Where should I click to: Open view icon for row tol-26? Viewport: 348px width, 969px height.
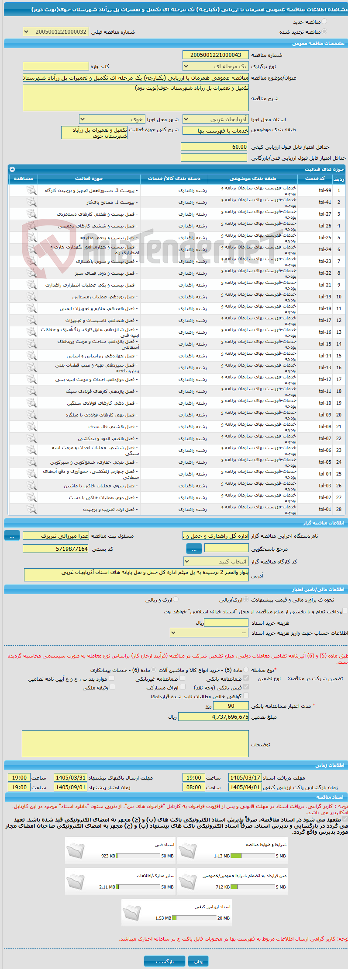(31, 226)
